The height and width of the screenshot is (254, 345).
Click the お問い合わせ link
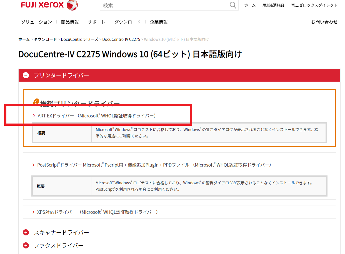pos(324,22)
